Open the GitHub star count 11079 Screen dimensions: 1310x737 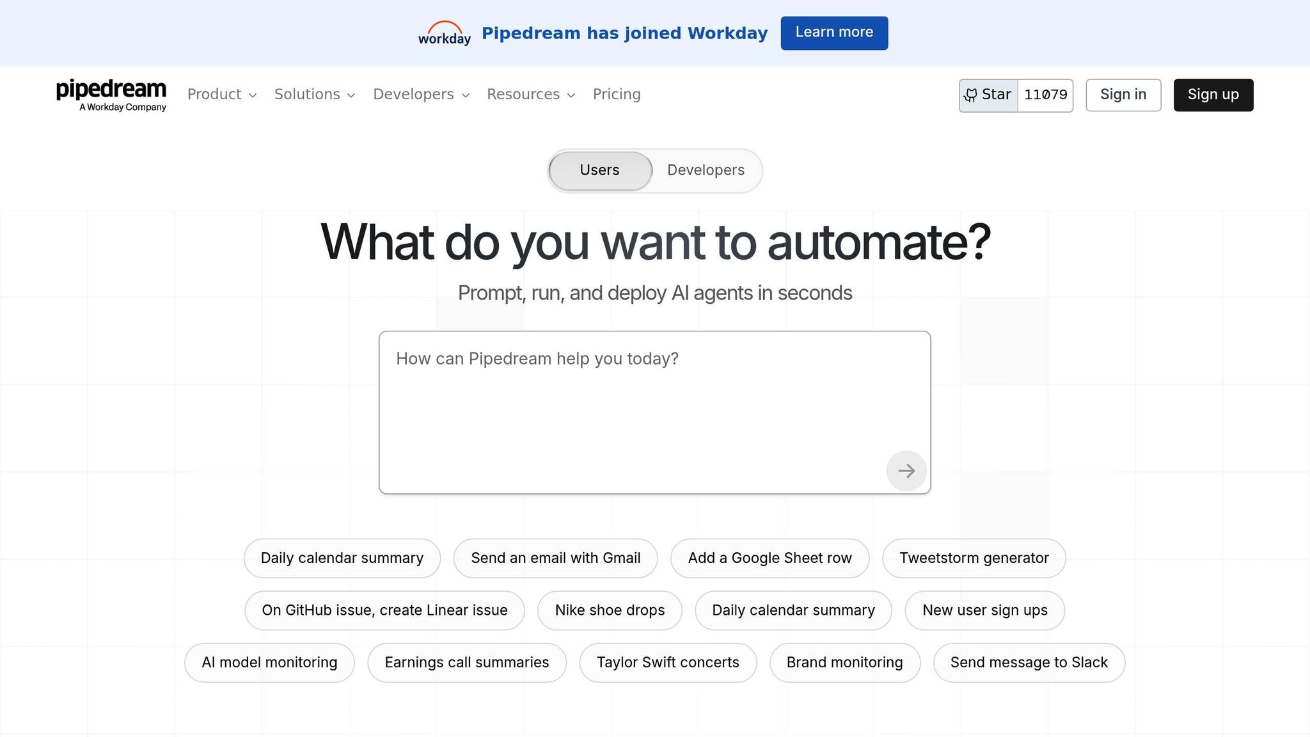(x=1045, y=95)
